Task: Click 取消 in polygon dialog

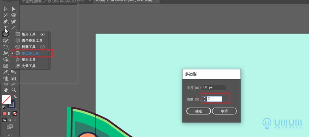Action: 224,111
